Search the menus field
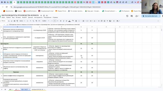Image resolution: width=163 pixels, height=91 pixels. 3,21
